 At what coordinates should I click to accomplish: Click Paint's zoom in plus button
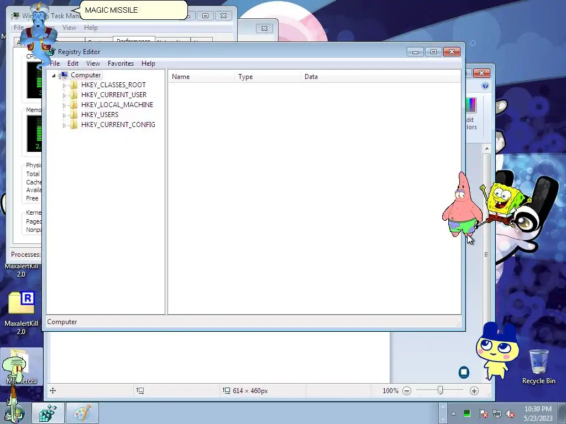(474, 391)
